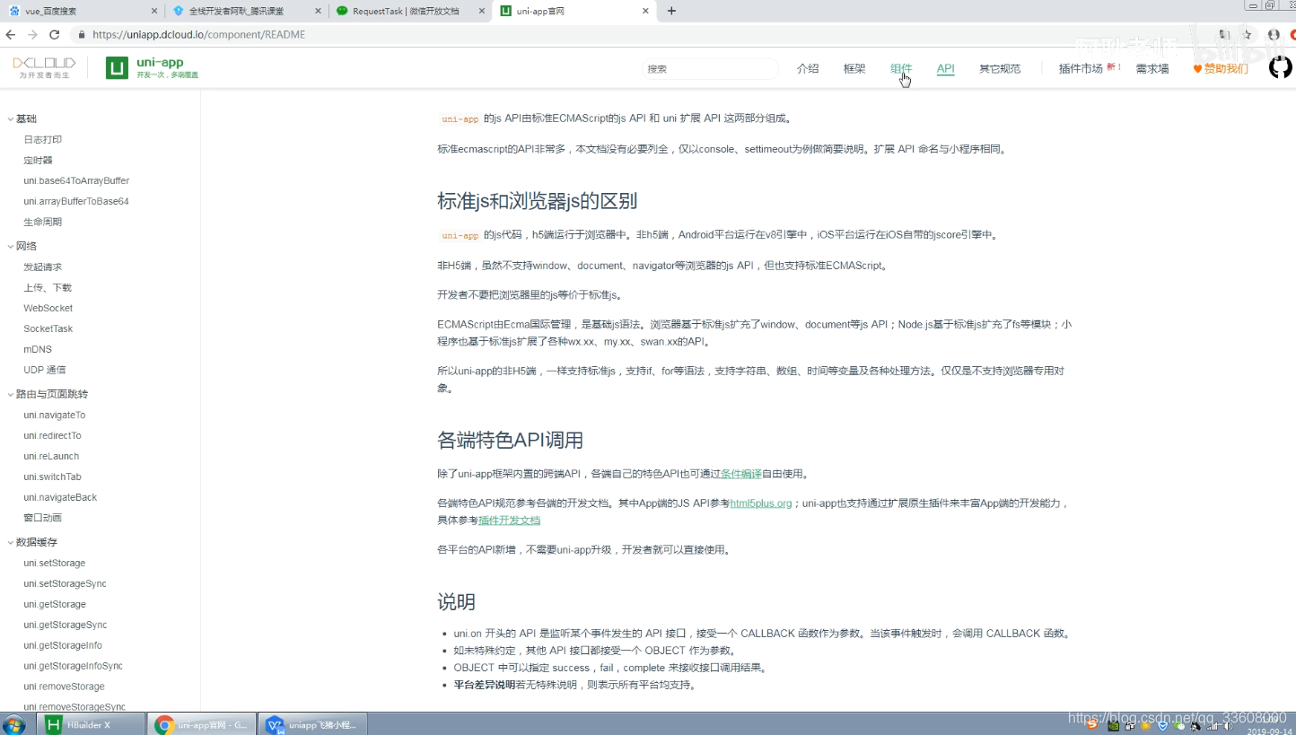Click the 搜索 search input field
This screenshot has height=735, width=1296.
[710, 68]
